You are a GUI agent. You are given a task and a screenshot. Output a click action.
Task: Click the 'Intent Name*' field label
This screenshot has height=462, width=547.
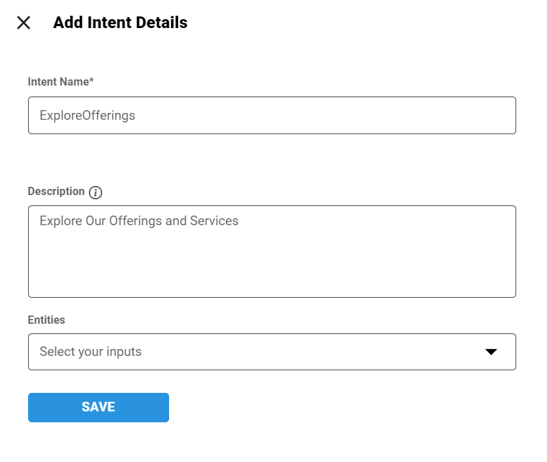tap(60, 82)
